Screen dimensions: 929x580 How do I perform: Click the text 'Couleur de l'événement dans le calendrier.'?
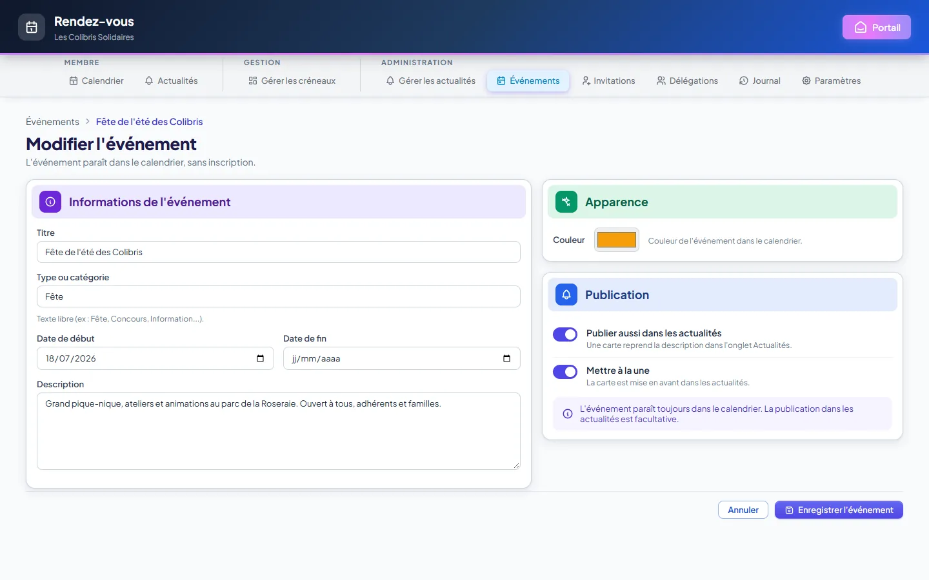point(725,241)
